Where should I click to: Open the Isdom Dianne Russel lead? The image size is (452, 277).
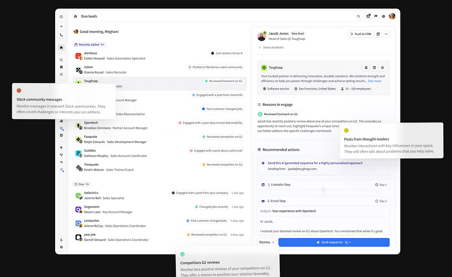pos(160,70)
